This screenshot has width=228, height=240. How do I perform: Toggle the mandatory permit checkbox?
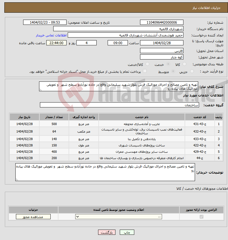click(201, 217)
